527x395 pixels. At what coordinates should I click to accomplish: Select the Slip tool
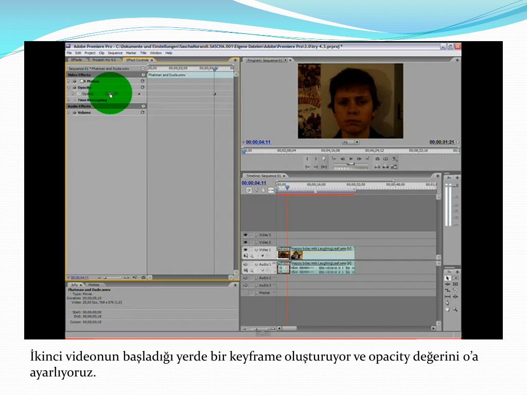click(447, 297)
